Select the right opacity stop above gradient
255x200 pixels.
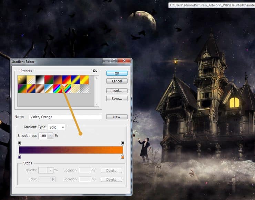pos(123,143)
